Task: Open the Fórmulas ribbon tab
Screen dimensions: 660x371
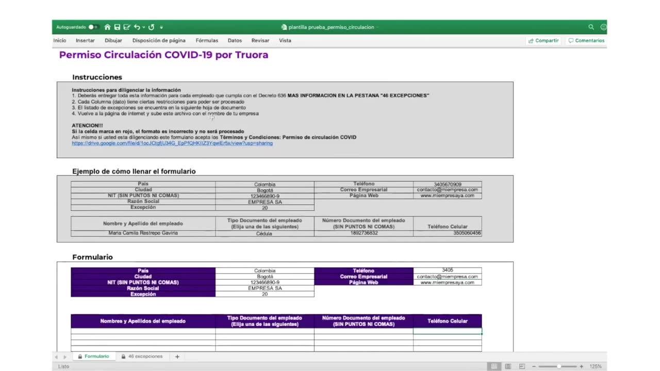Action: click(x=207, y=40)
